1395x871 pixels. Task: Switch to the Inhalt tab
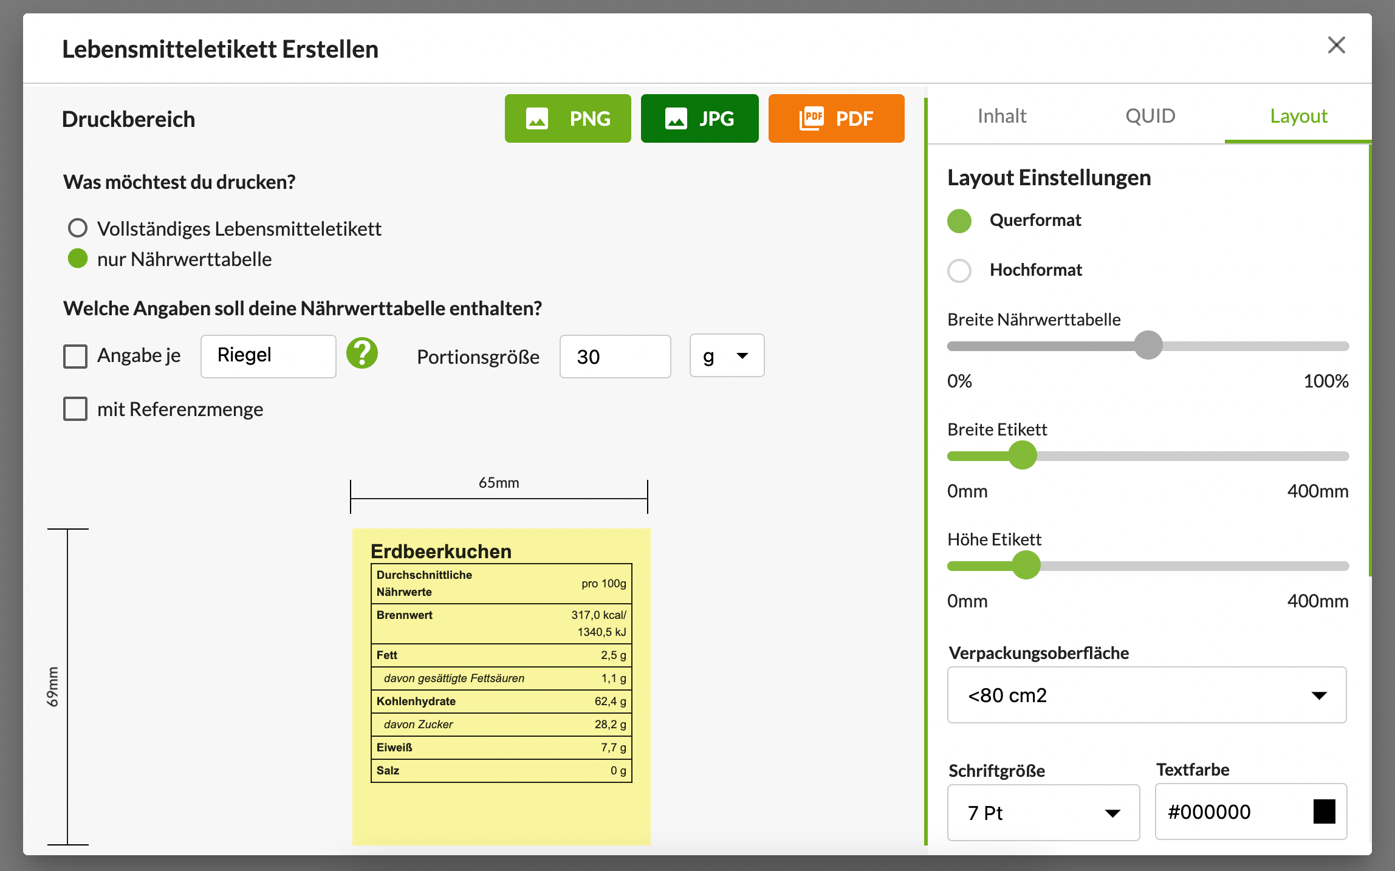(1002, 116)
